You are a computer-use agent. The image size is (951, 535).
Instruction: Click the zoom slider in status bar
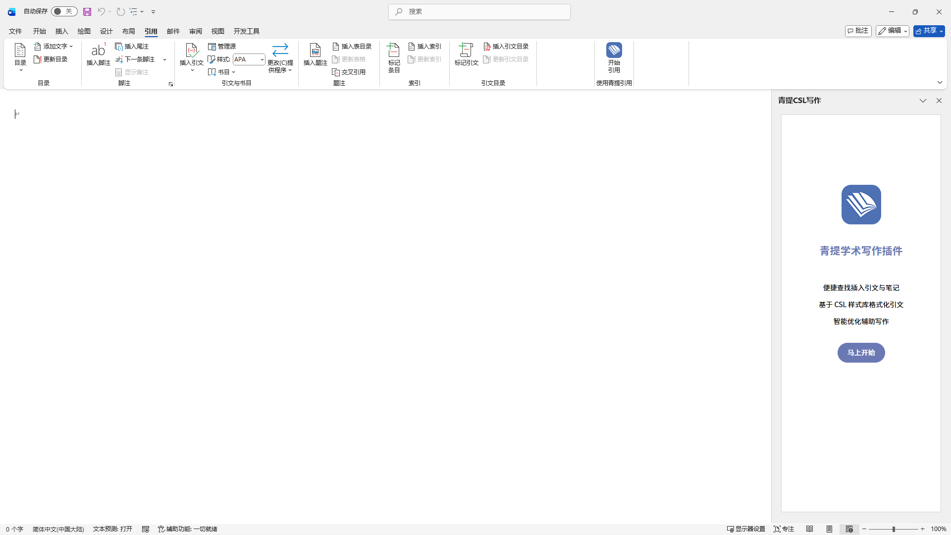point(893,529)
